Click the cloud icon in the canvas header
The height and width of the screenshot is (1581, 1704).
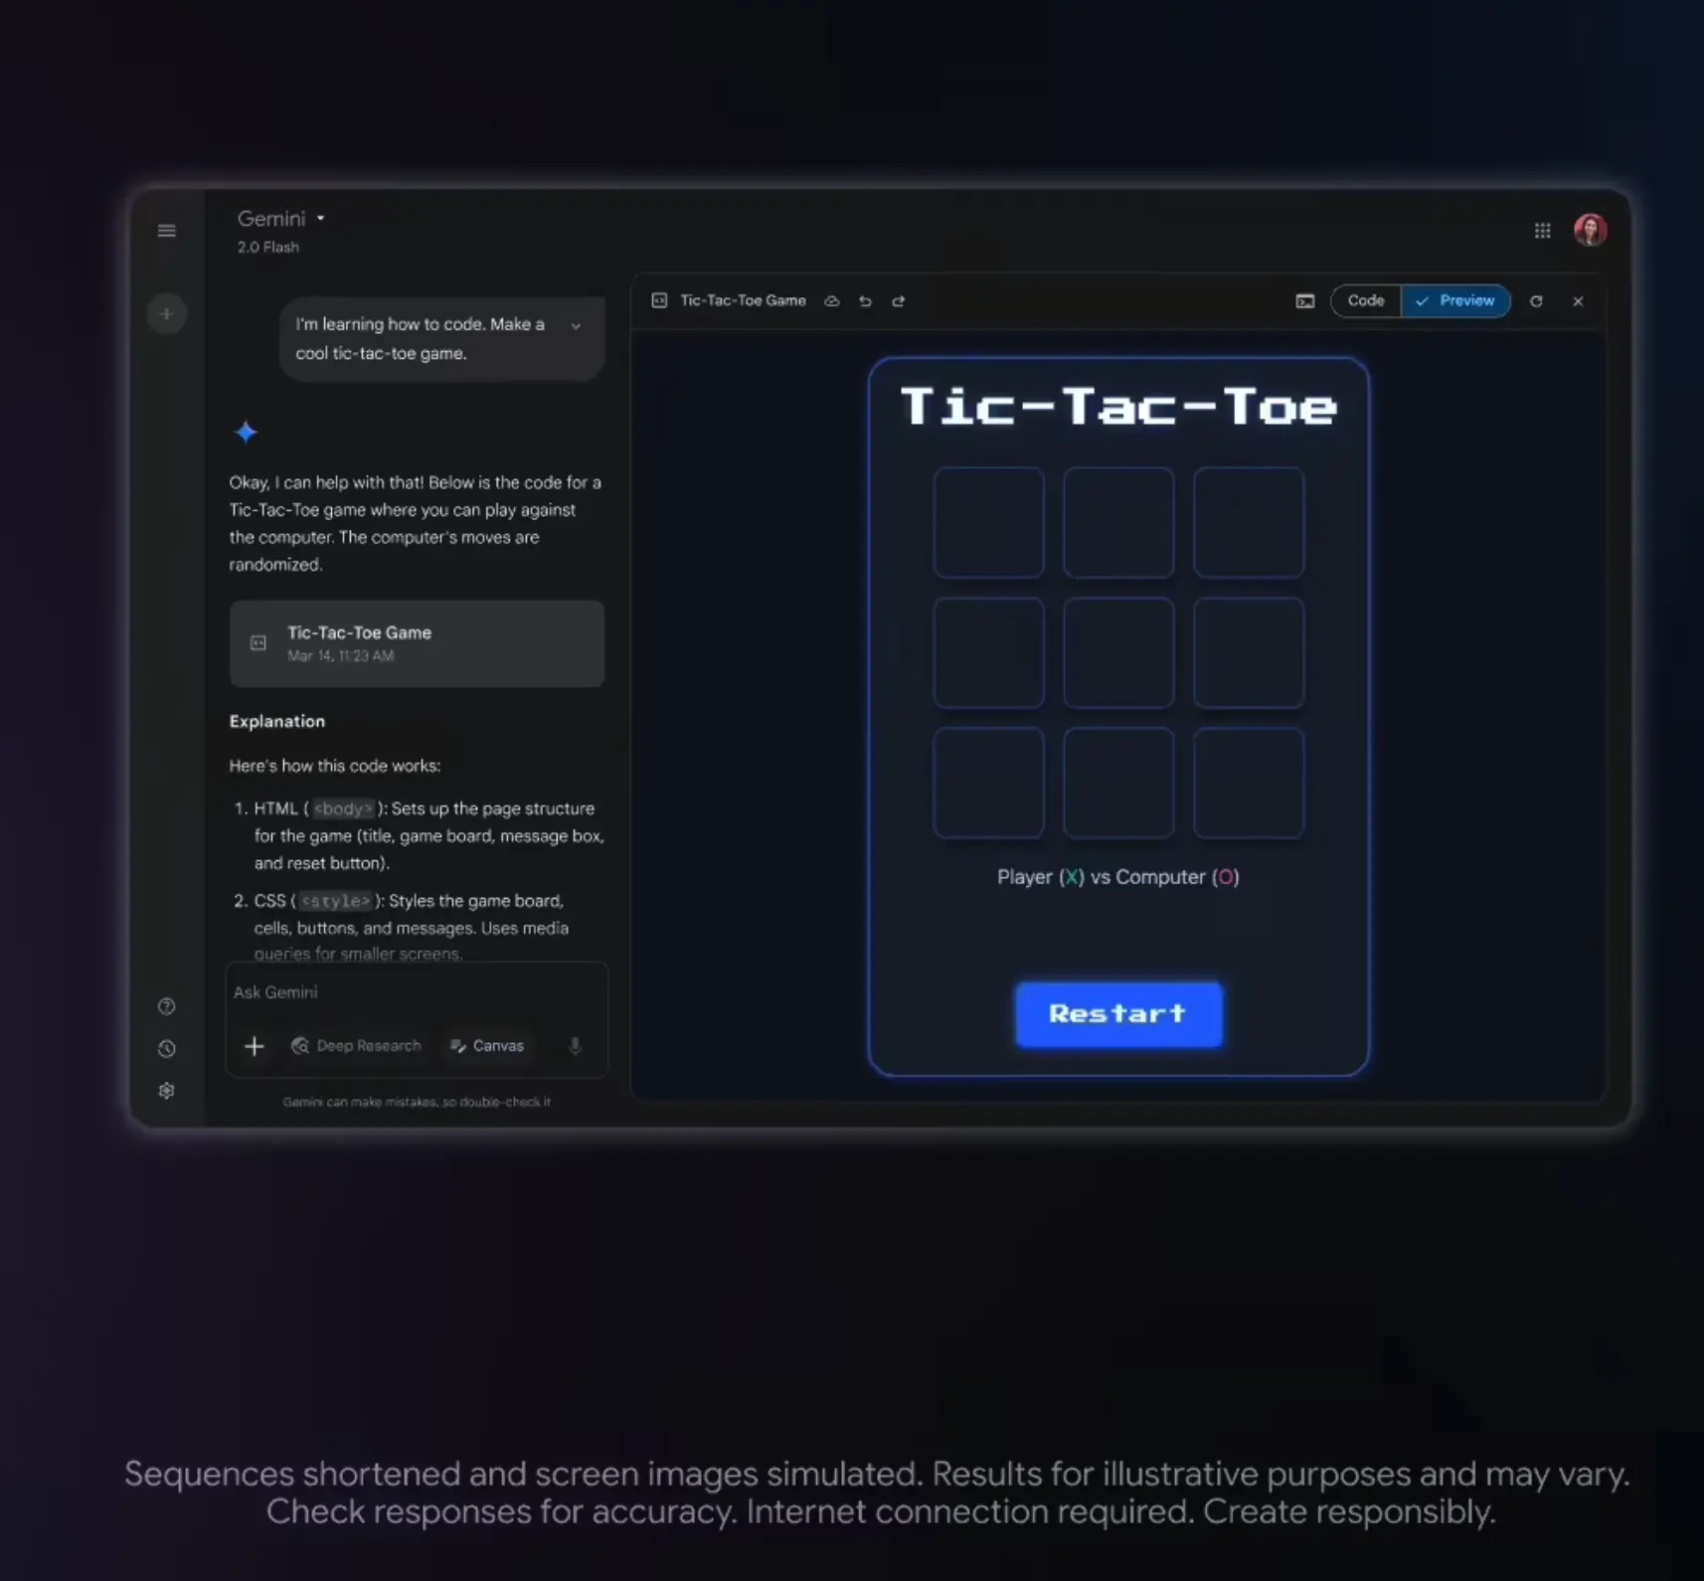click(832, 301)
